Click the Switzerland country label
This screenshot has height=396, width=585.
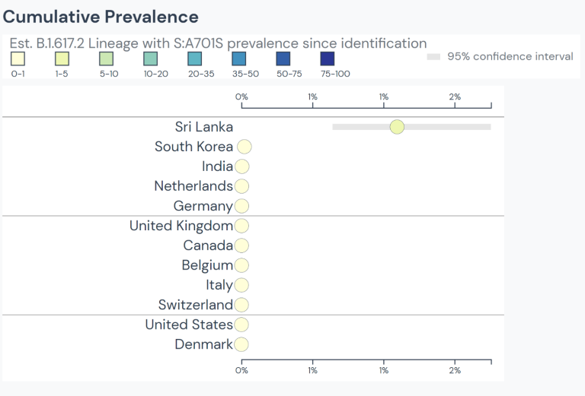click(195, 305)
